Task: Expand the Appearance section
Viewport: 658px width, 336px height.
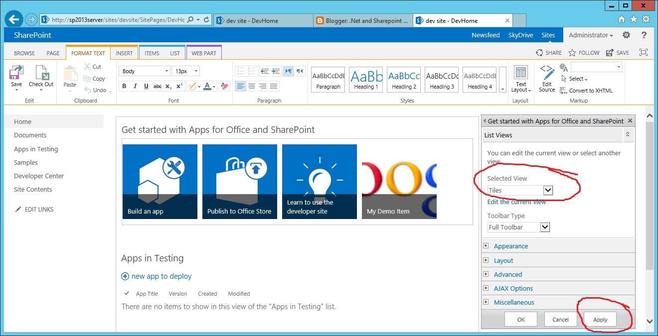Action: [x=486, y=246]
